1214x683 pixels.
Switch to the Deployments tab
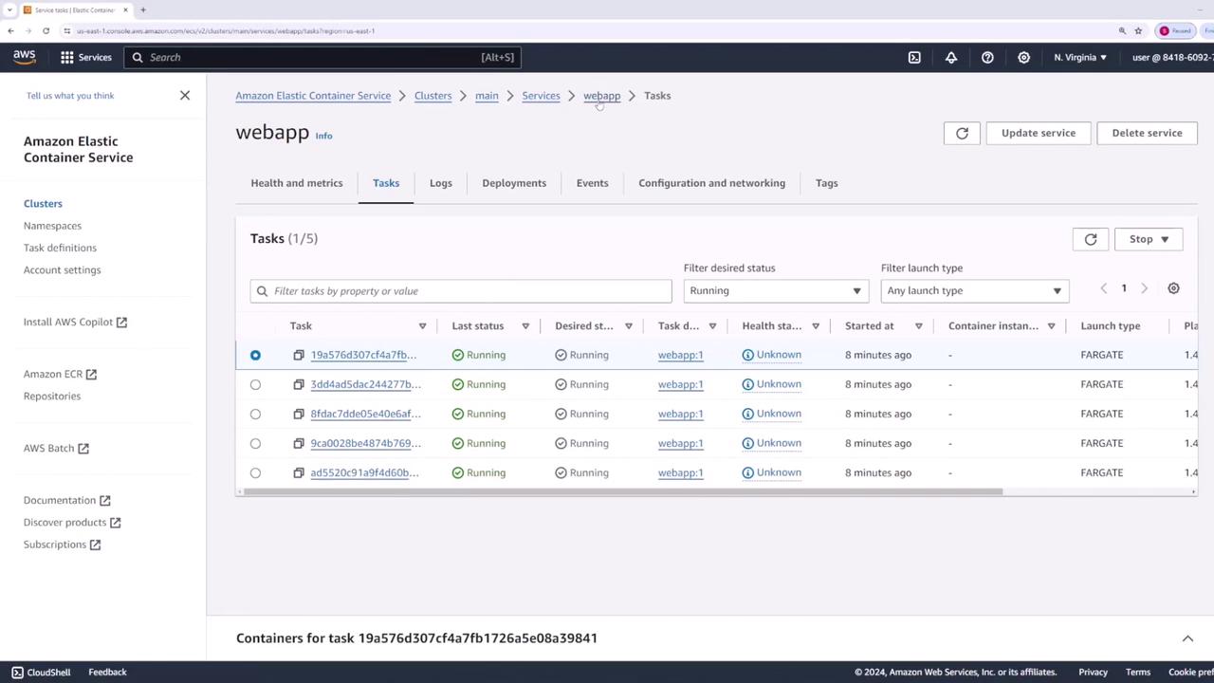pyautogui.click(x=514, y=183)
